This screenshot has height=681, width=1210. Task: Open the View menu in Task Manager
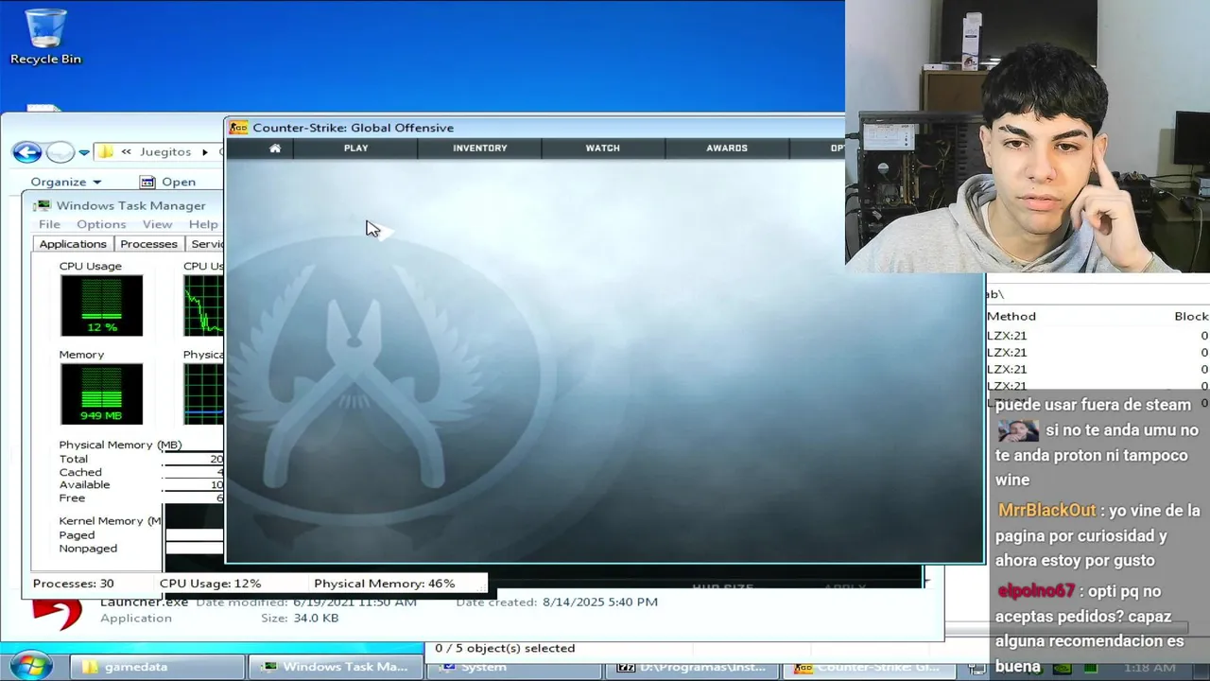pos(157,224)
